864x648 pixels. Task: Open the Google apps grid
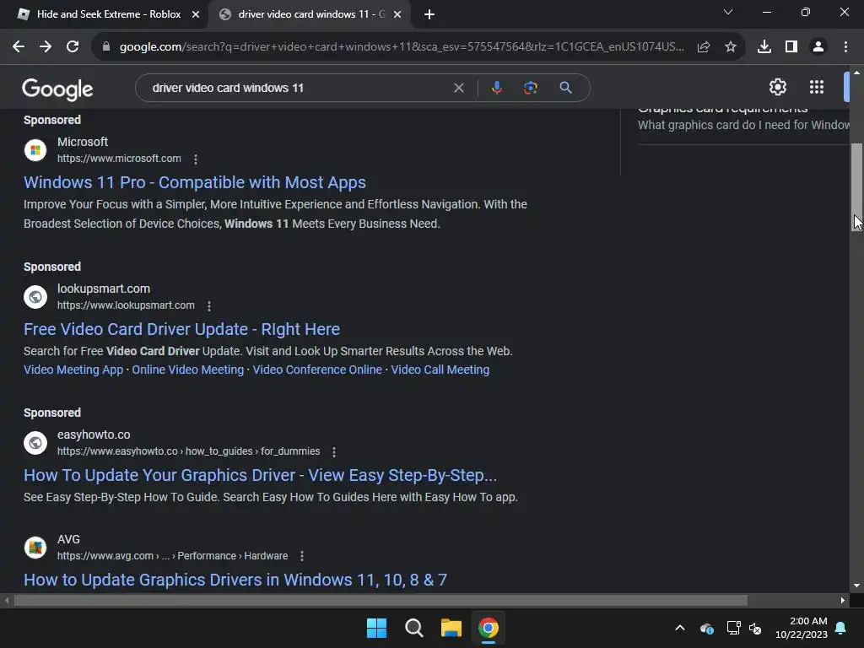coord(817,87)
